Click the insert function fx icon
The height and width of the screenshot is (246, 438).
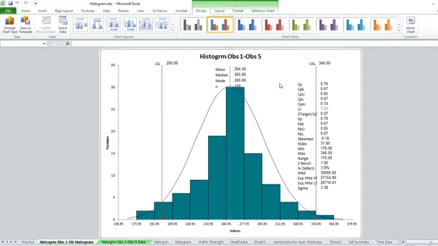68,43
